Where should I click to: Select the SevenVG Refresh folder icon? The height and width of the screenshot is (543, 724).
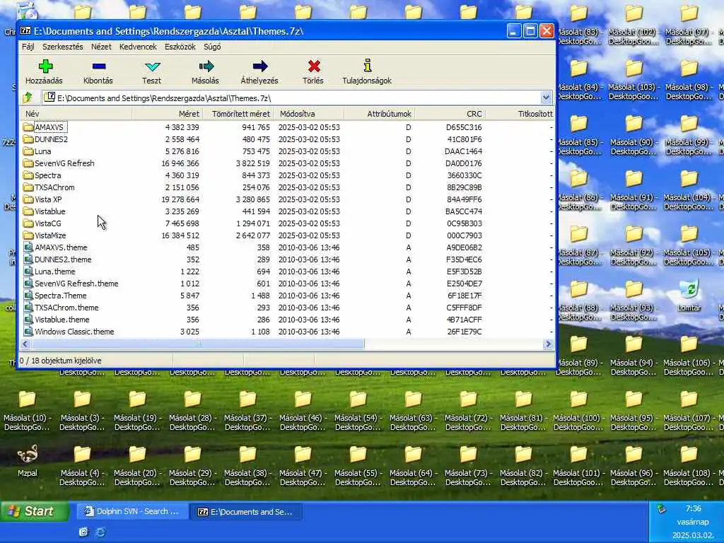coord(28,163)
